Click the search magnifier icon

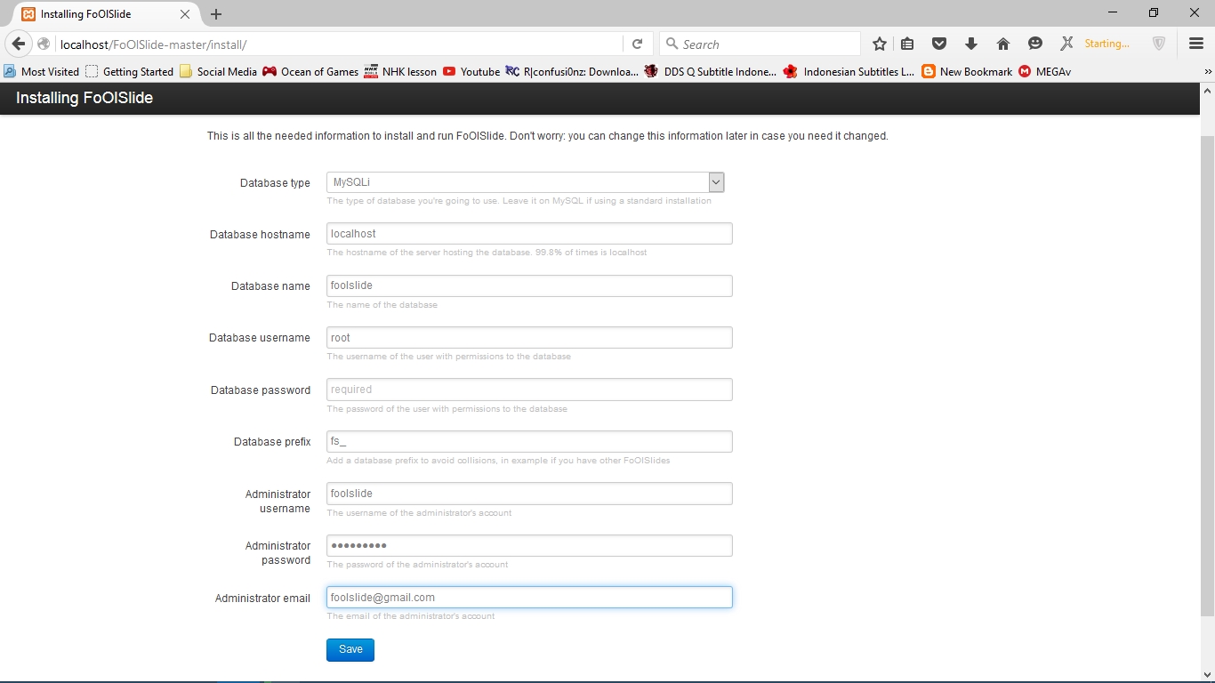(672, 44)
